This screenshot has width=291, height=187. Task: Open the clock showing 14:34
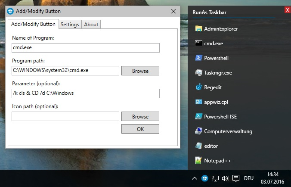(x=272, y=178)
